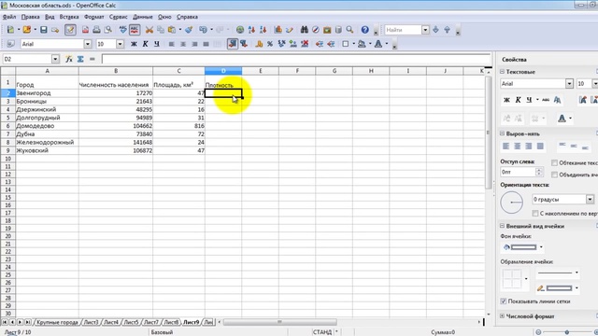Open the Справка menu
Viewport: 598px width, 336px height.
187,17
